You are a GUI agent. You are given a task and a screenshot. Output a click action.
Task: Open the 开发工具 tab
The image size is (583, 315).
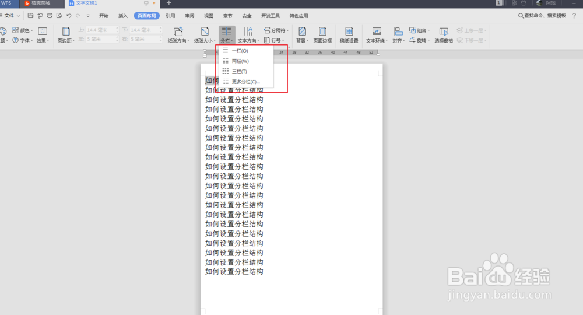tap(271, 16)
